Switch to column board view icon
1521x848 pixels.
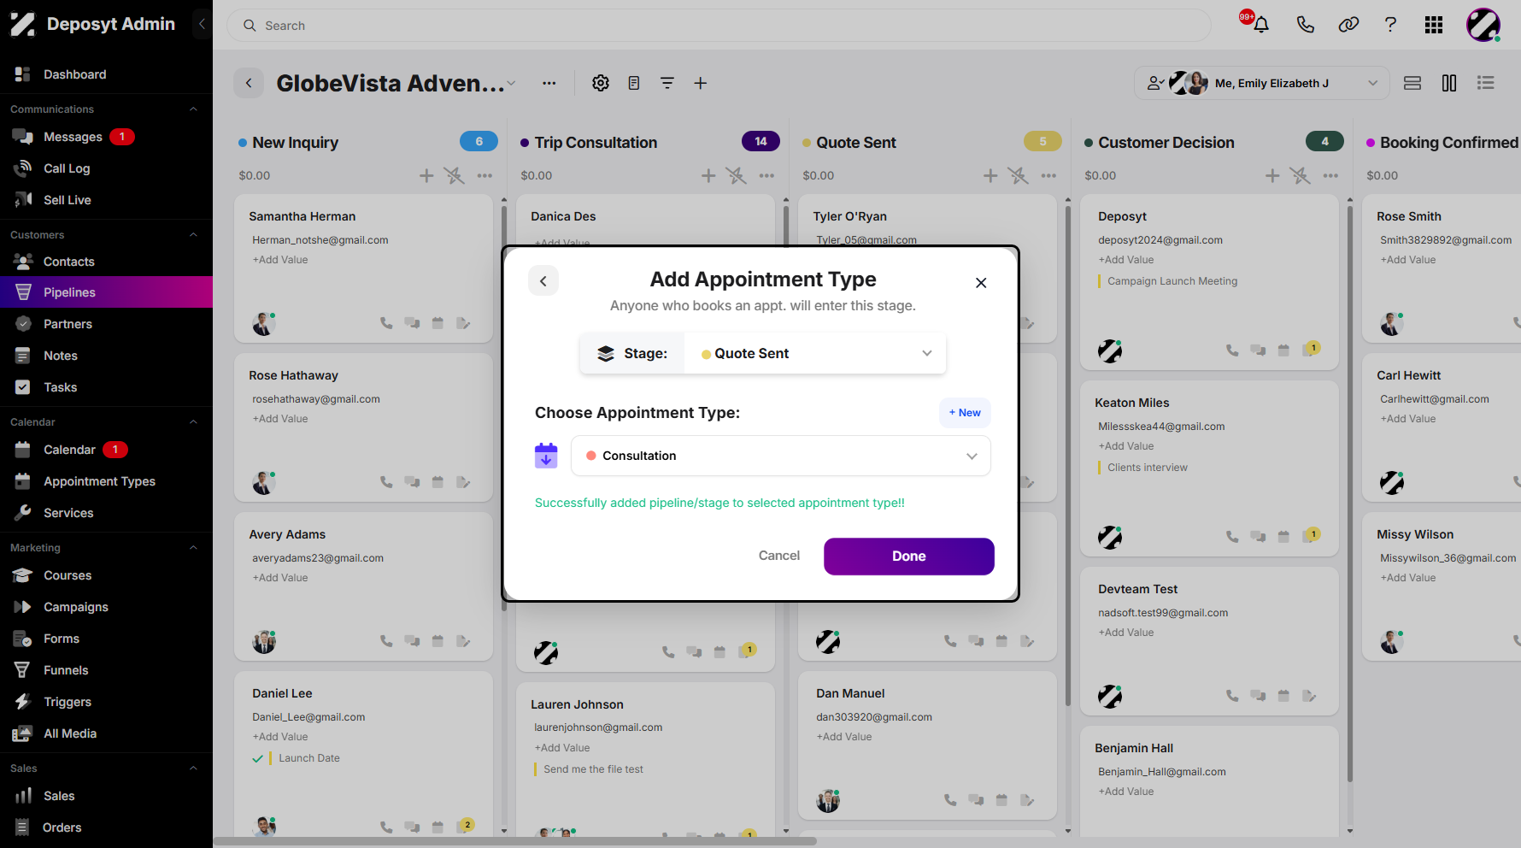click(x=1449, y=83)
